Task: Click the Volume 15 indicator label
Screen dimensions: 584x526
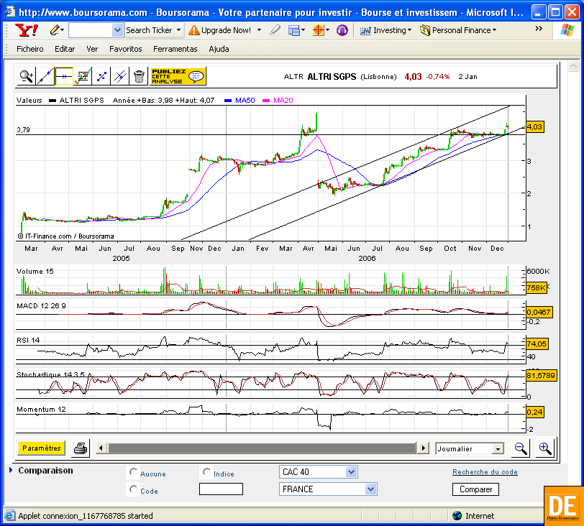Action: [x=35, y=271]
